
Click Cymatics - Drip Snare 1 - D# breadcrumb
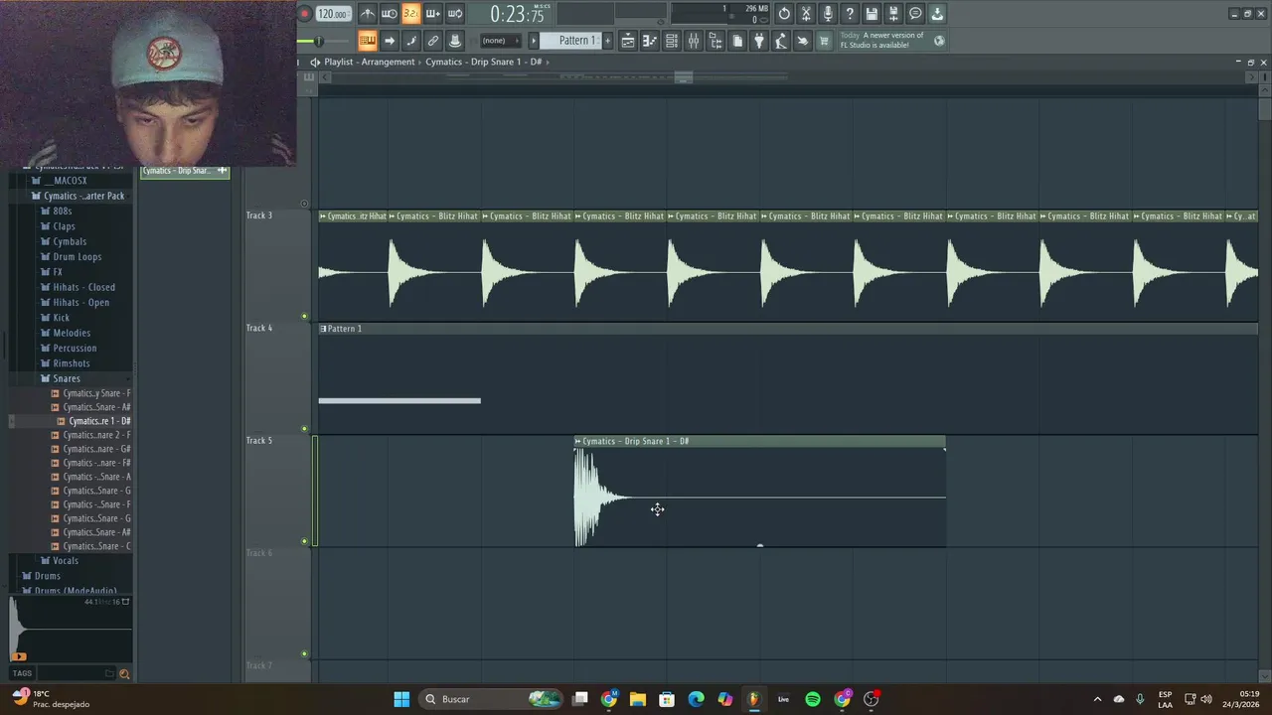[x=484, y=62]
